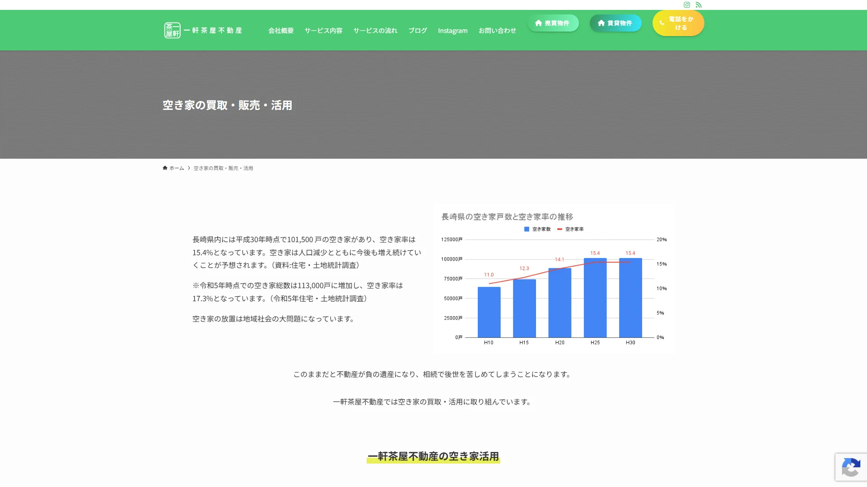Viewport: 867px width, 487px height.
Task: Click sentence 空き家の放置は地域社会の大問題
Action: coord(274,319)
